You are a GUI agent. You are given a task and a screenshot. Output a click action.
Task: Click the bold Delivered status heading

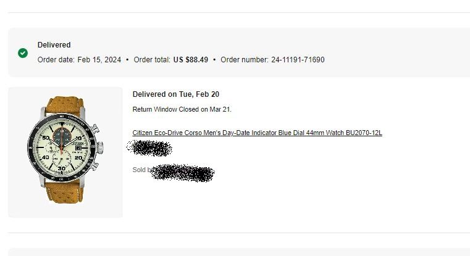(x=54, y=45)
